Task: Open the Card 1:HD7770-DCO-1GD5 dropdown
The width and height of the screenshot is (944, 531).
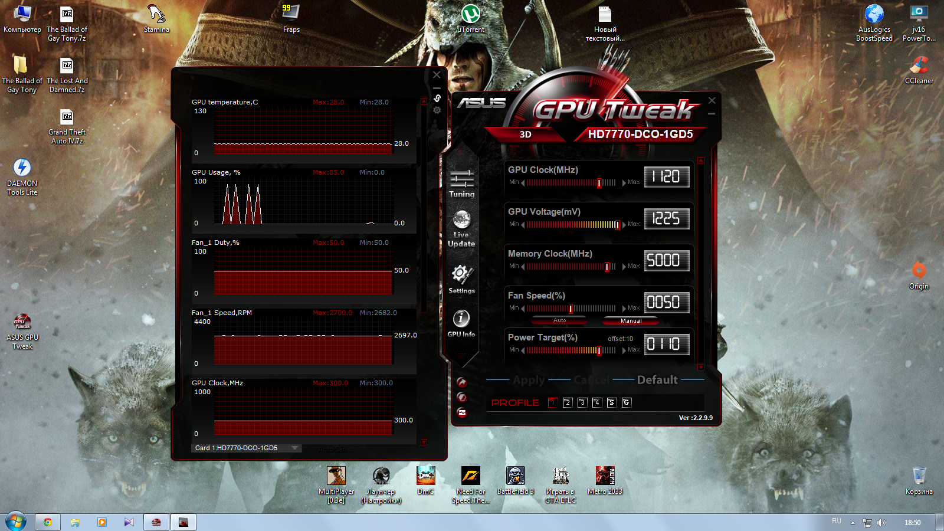Action: tap(247, 448)
